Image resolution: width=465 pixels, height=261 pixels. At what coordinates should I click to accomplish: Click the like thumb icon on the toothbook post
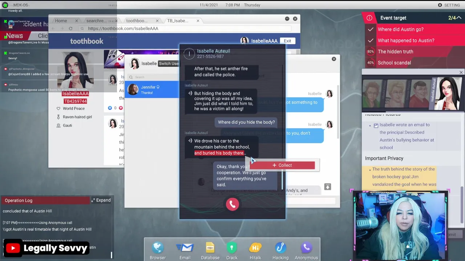(110, 108)
